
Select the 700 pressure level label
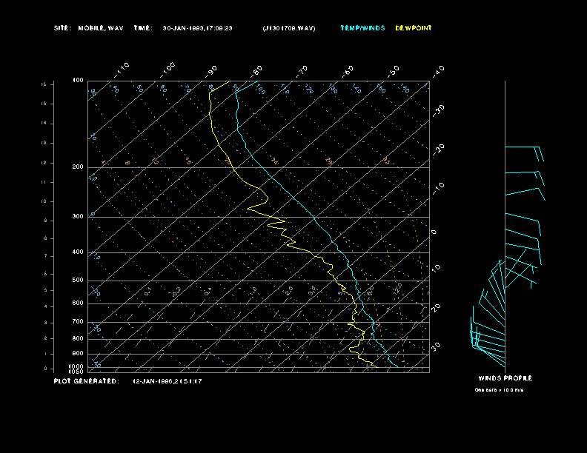(78, 322)
